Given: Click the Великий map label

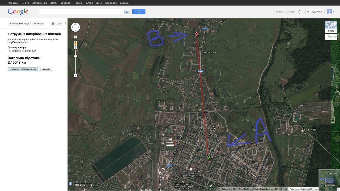Looking at the screenshot, I should [310, 130].
